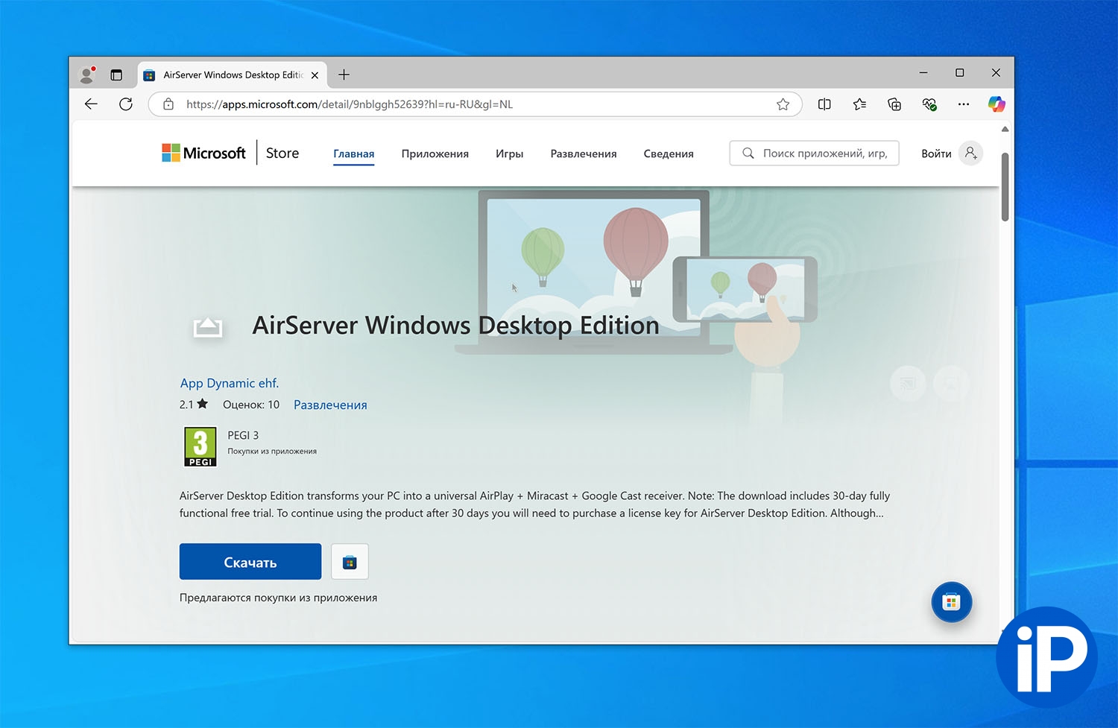This screenshot has width=1118, height=728.
Task: Refresh the page with the reload icon
Action: click(126, 104)
